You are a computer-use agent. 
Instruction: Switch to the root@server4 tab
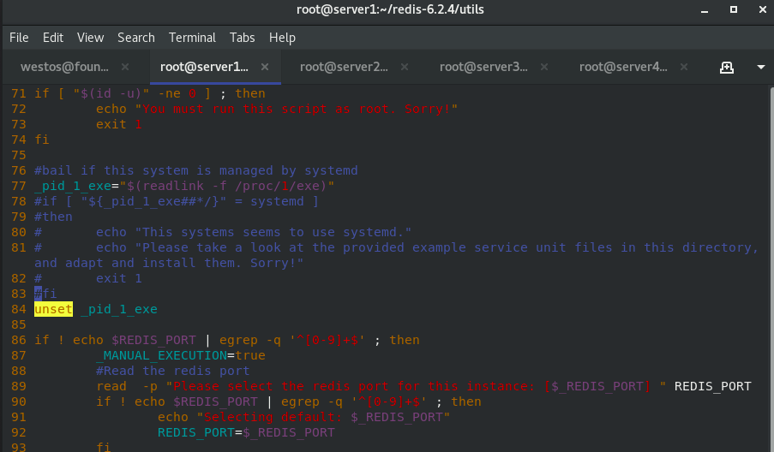coord(623,67)
